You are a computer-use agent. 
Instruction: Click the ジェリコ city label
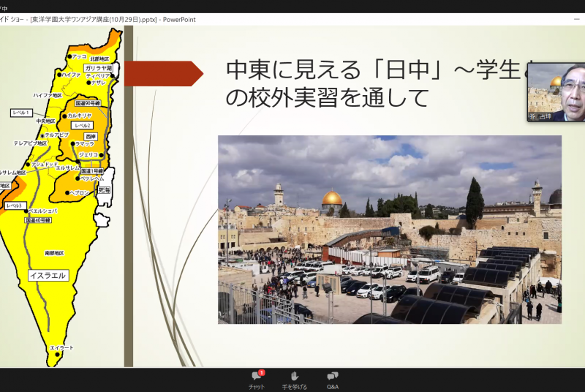pos(88,154)
